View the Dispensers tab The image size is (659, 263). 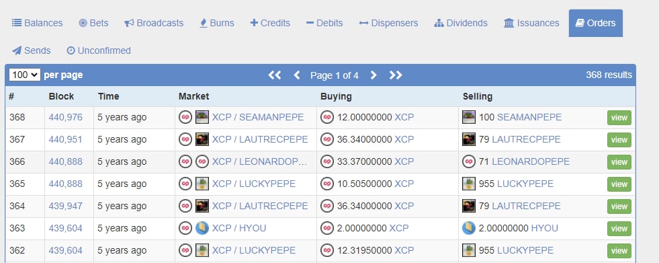(388, 23)
